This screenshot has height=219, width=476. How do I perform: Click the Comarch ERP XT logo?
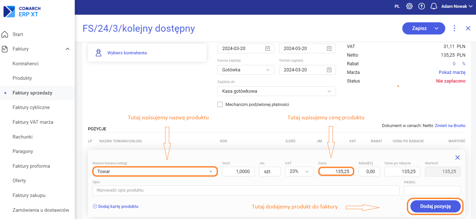[x=22, y=12]
